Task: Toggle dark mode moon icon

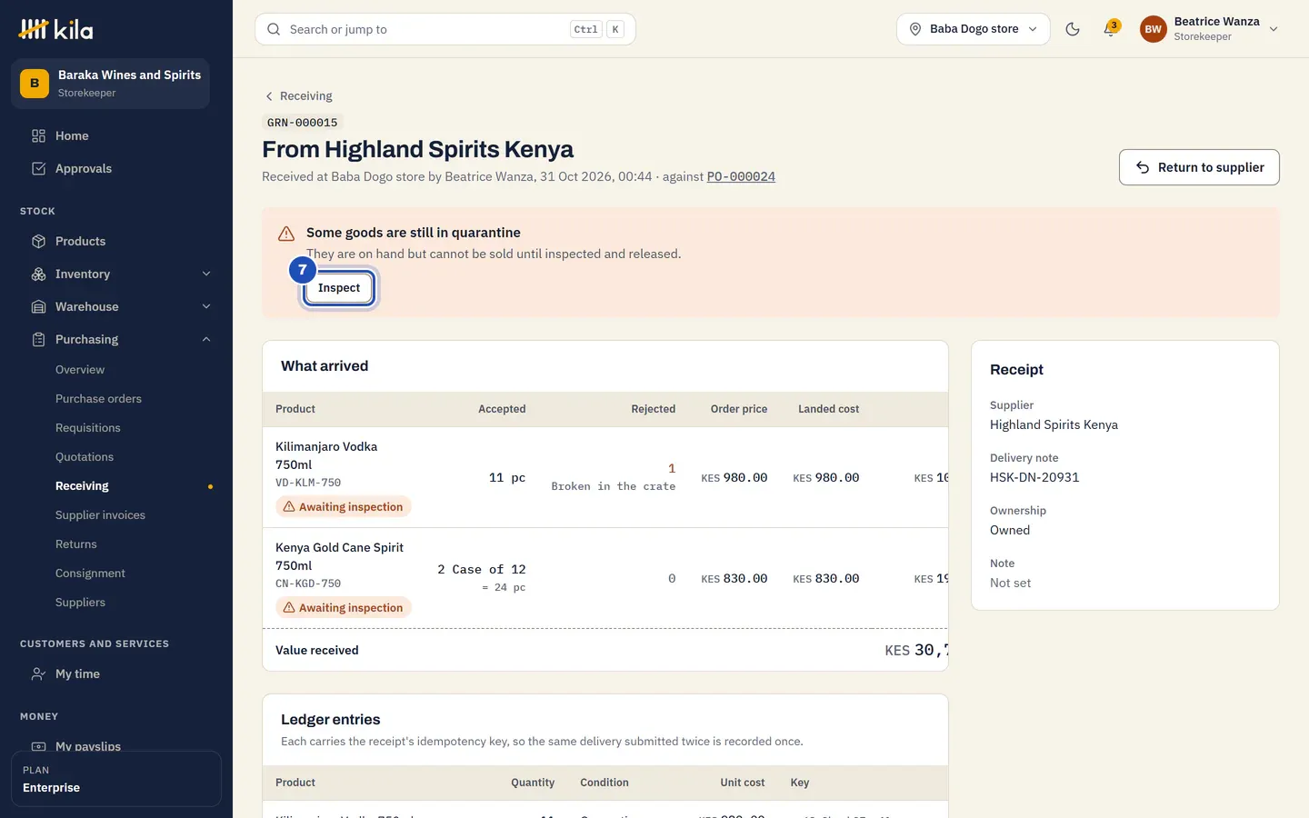Action: click(1073, 29)
